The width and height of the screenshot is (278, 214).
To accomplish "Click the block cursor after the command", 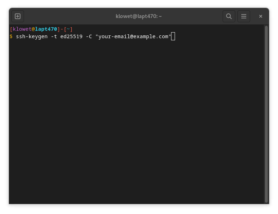I will (x=173, y=36).
